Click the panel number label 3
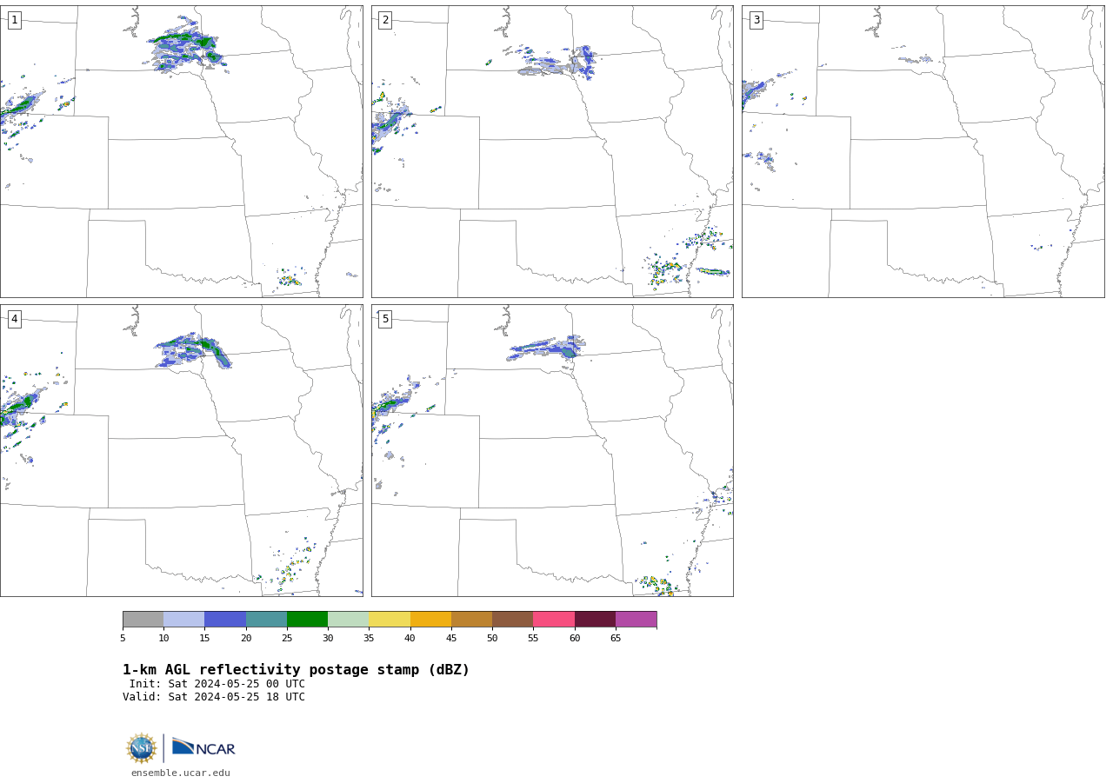 coord(756,20)
